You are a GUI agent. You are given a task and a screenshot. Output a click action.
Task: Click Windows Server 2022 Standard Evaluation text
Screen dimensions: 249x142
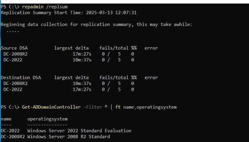[79, 131]
